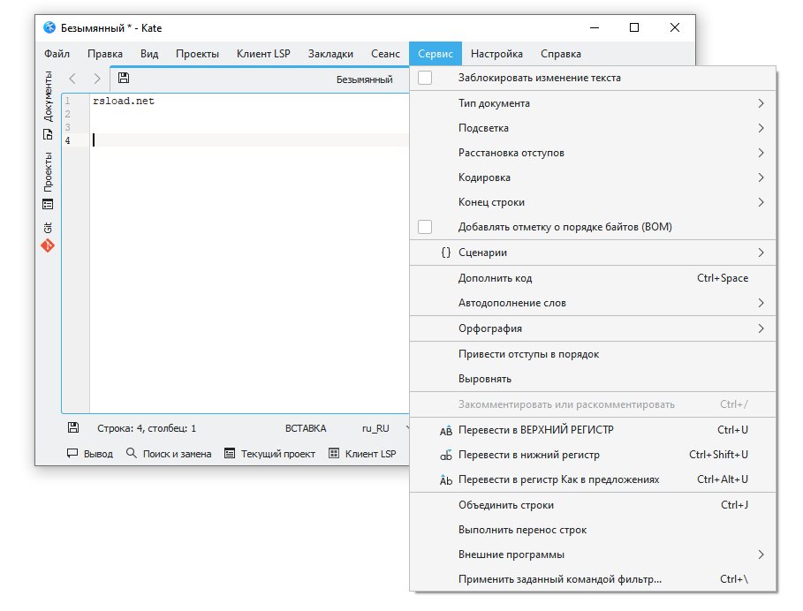Choose Выполнить перенос строк entry
This screenshot has height=611, width=803.
tap(593, 530)
